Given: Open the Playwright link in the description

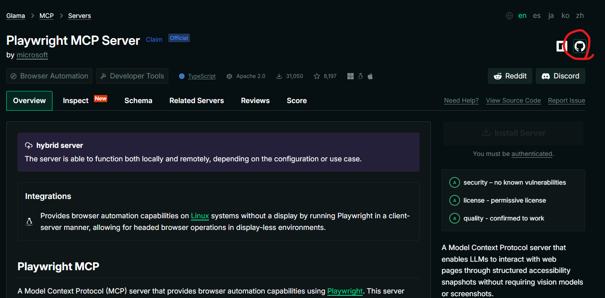Looking at the screenshot, I should pos(345,291).
